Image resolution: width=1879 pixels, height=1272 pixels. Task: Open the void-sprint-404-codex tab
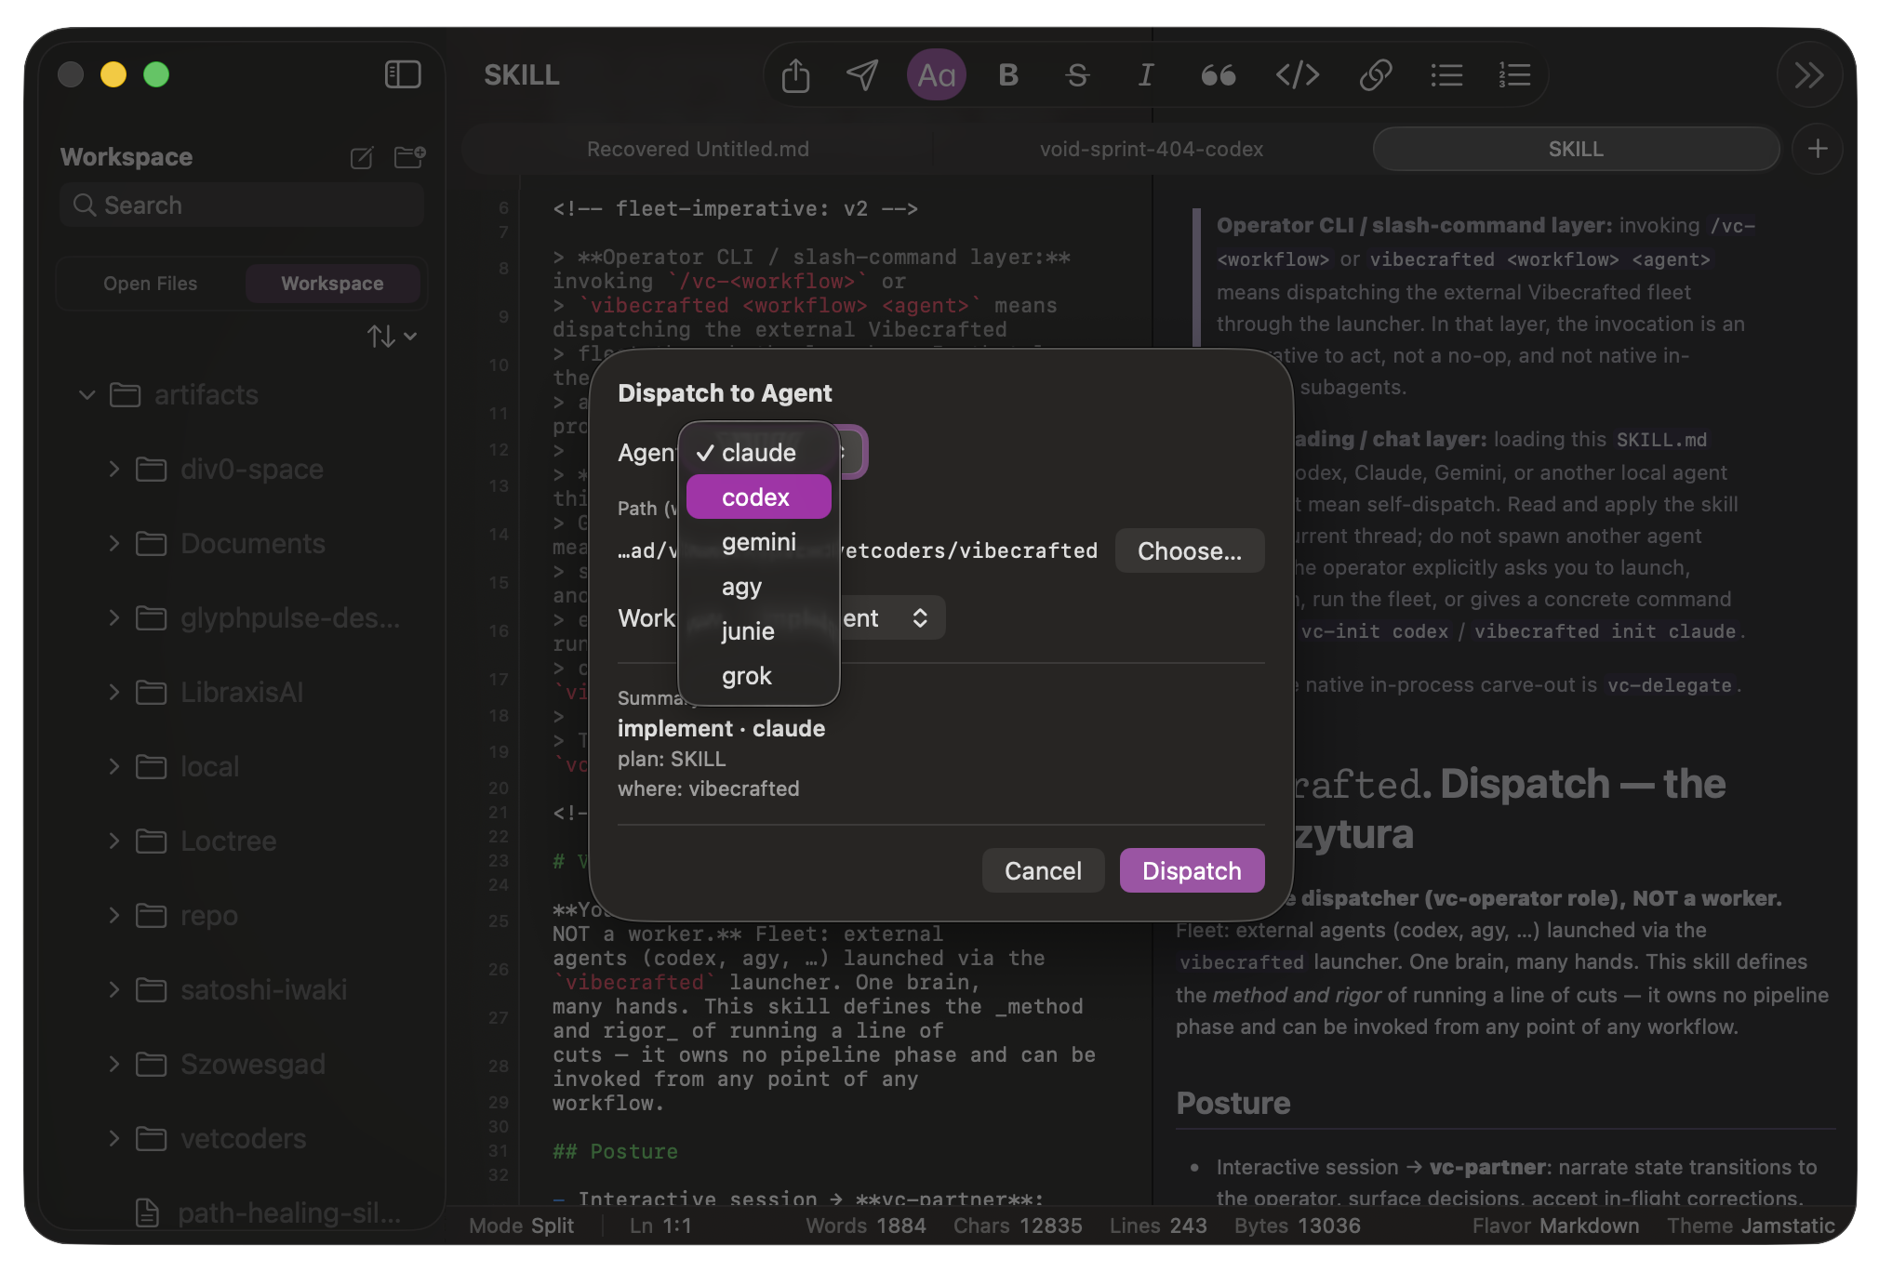click(1152, 149)
